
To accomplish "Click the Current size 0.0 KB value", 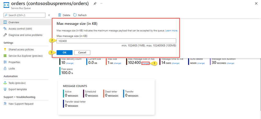I will (93, 63).
